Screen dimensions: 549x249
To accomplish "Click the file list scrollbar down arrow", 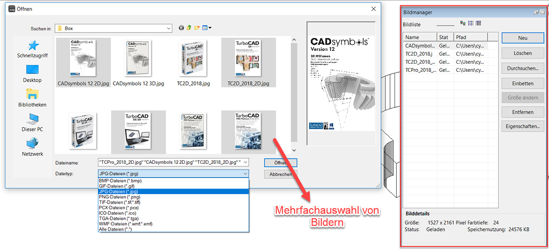I will (294, 150).
